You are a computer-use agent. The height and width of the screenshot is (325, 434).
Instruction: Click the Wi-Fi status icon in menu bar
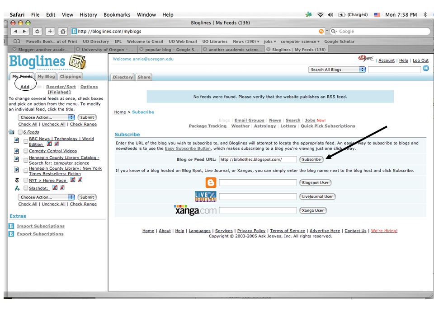click(x=320, y=14)
